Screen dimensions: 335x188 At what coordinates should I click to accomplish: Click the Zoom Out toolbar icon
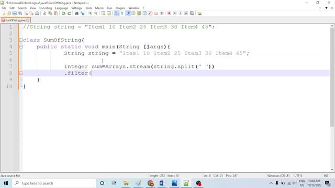click(x=96, y=14)
